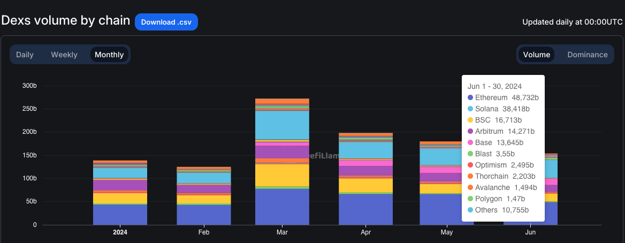Choose the Monthly interval tab

[109, 55]
